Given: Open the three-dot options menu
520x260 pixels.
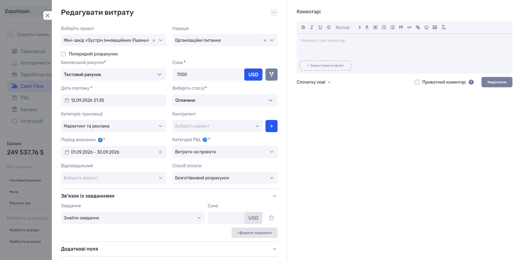Looking at the screenshot, I should [x=274, y=12].
